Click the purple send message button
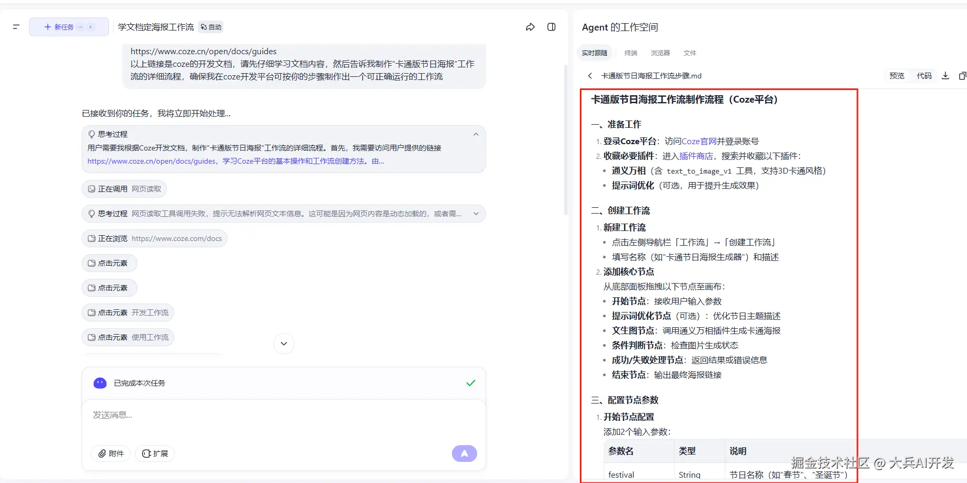967x483 pixels. [464, 454]
